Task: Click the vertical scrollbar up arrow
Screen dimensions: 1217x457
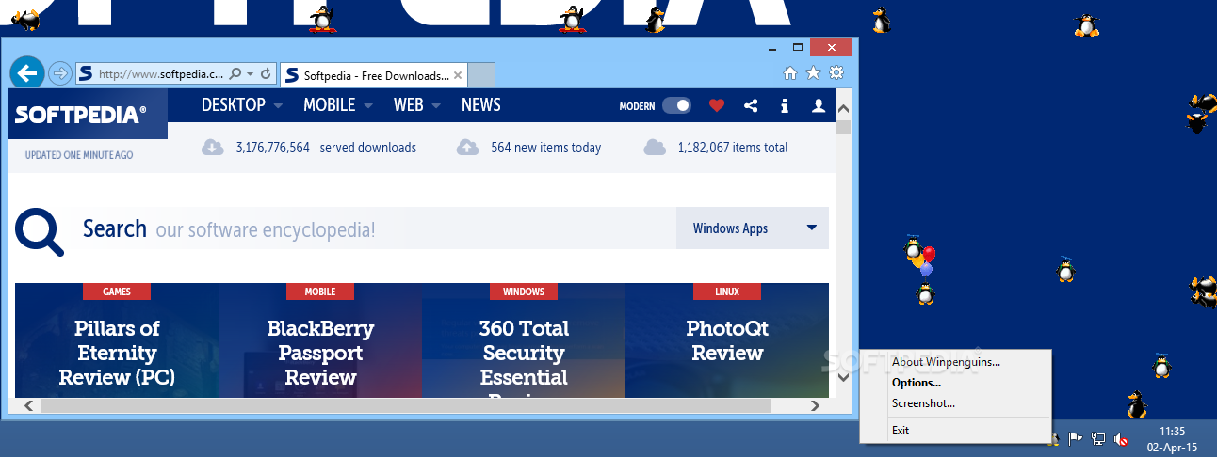Action: 843,107
